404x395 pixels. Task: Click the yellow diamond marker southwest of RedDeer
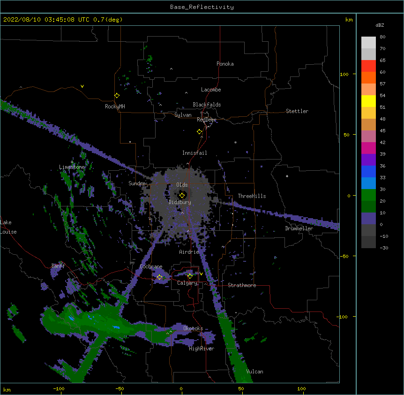199,132
